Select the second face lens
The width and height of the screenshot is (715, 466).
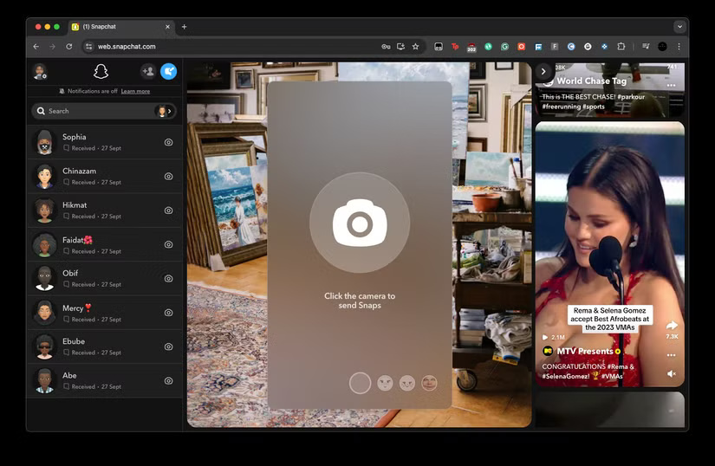click(x=407, y=383)
